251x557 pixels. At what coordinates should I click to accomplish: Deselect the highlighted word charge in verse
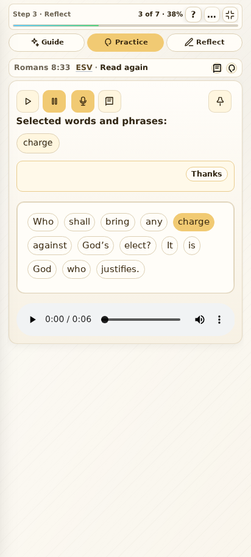(194, 222)
